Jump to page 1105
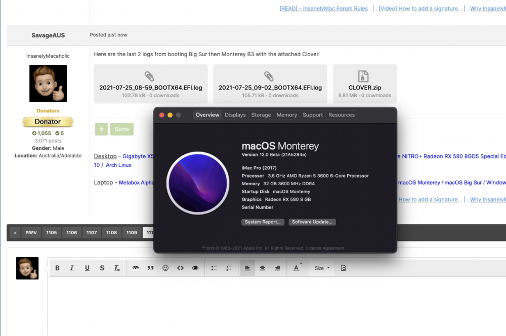Image resolution: width=506 pixels, height=336 pixels. point(51,233)
